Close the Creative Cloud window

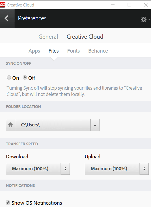pyautogui.click(x=146, y=5)
